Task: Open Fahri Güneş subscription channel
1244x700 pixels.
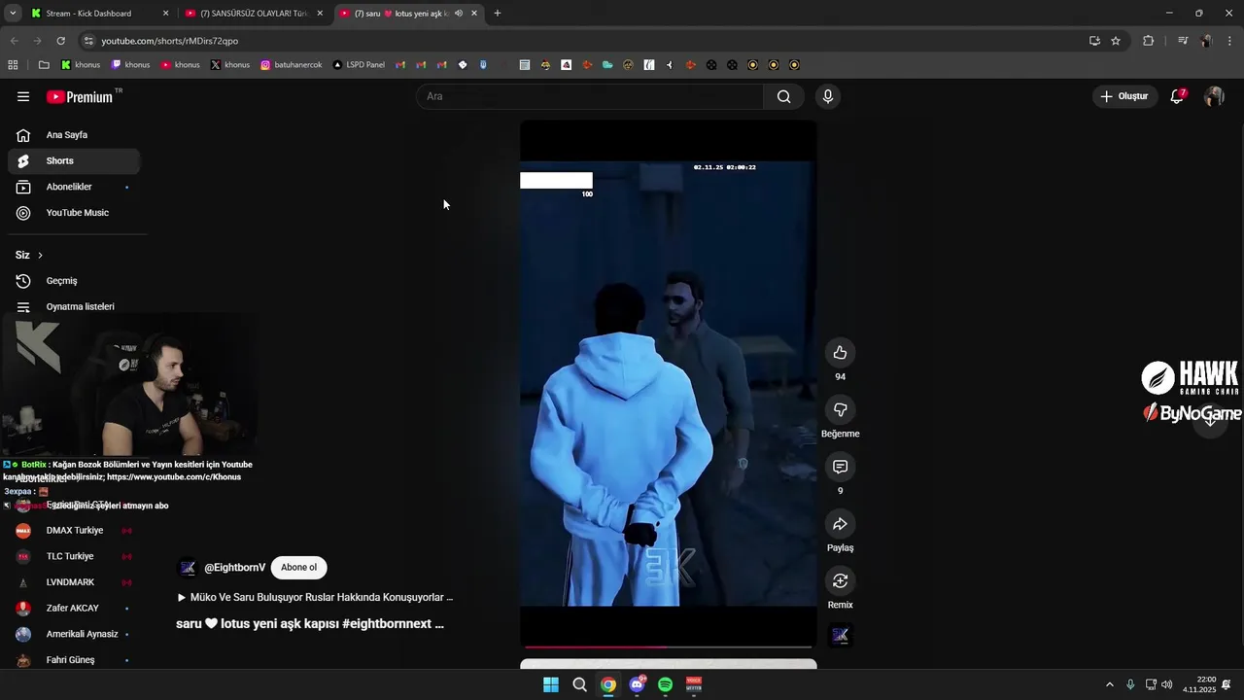Action: (74, 660)
